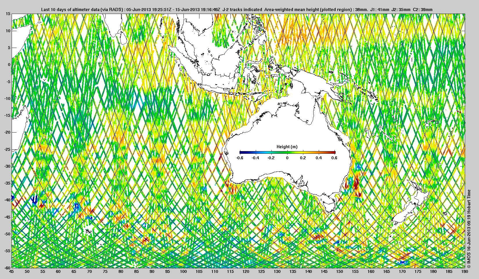Click the longitude axis label 75
This screenshot has height=279, width=479.
[105, 271]
